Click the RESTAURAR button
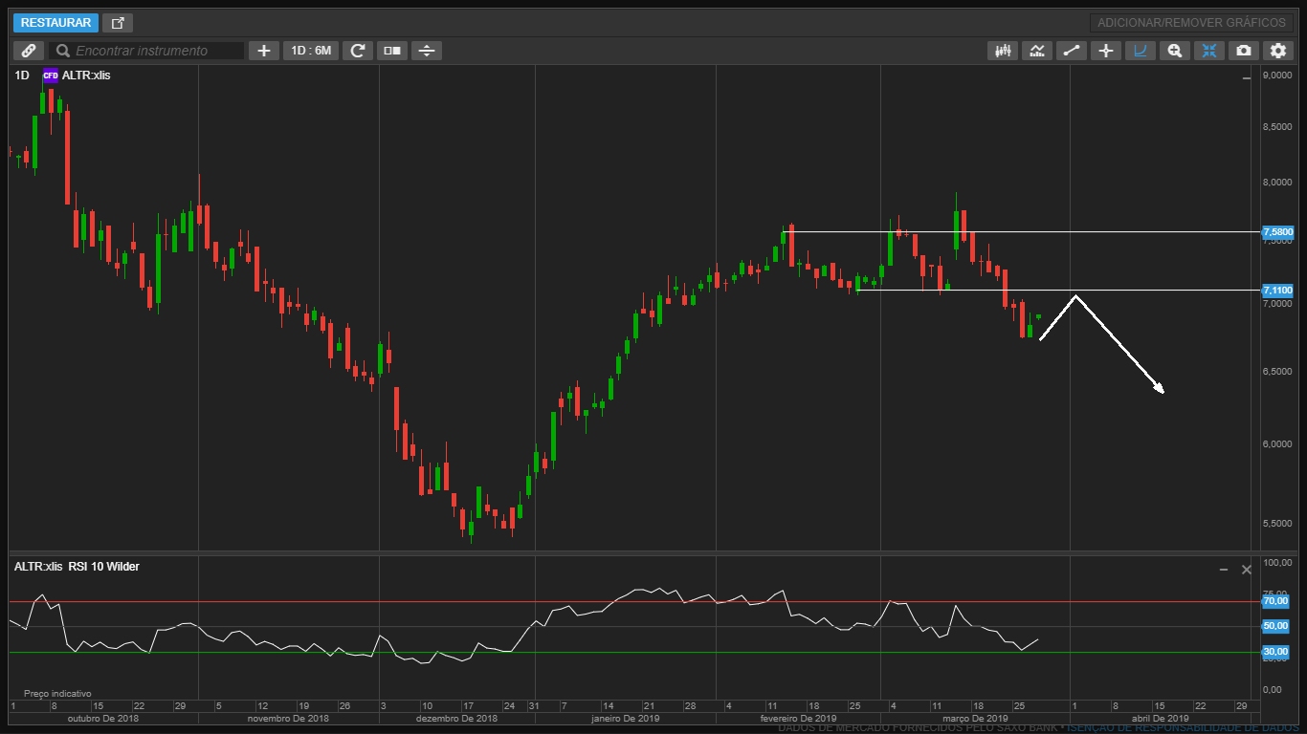 coord(55,23)
